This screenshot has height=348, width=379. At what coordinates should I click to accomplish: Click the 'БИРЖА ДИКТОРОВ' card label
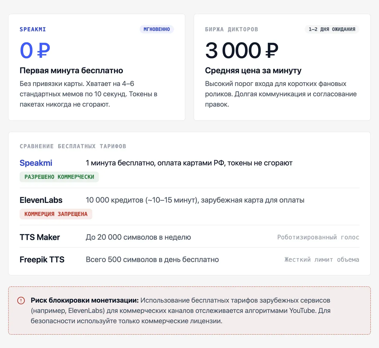point(231,29)
